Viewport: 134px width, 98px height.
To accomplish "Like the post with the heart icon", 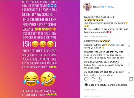I will (x=86, y=79).
